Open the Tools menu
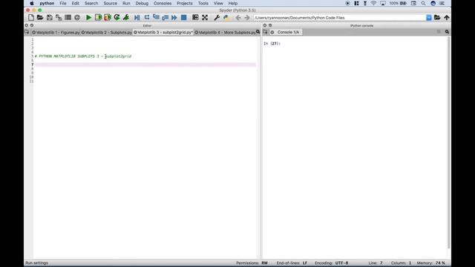Screen dimensions: 475x267 tap(203, 3)
